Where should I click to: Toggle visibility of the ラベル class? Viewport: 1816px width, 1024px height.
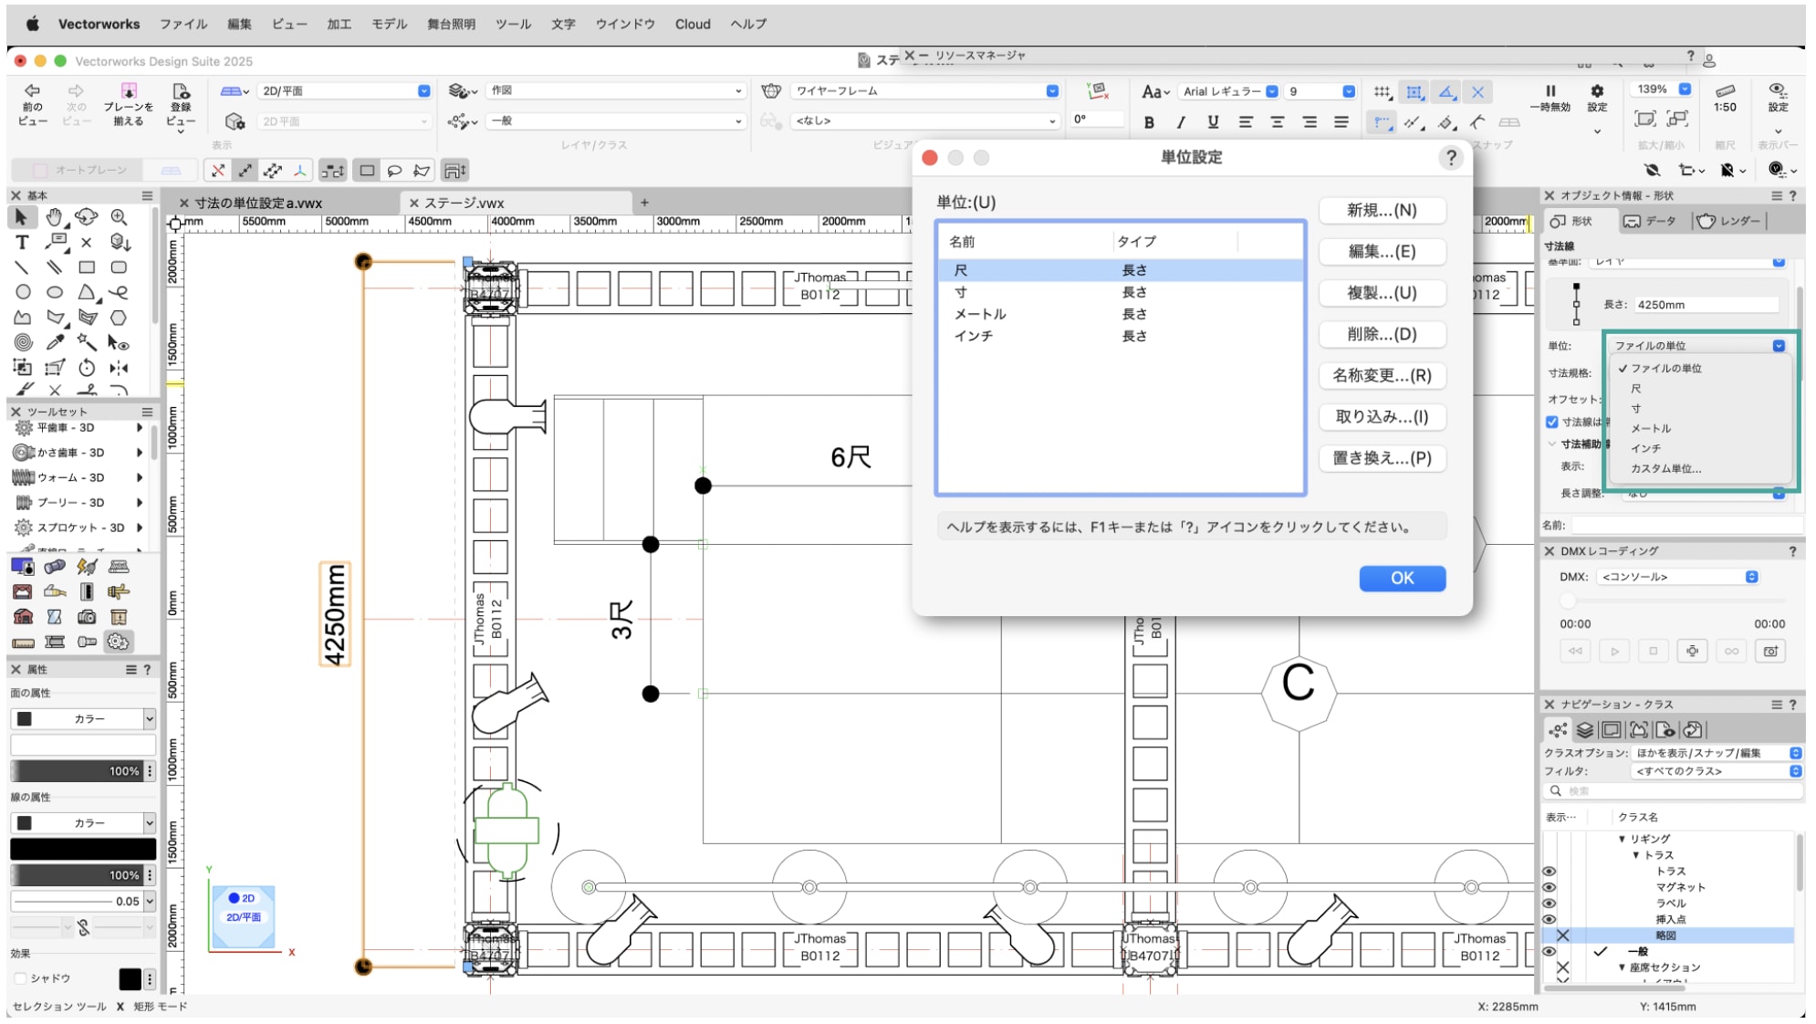[1549, 903]
